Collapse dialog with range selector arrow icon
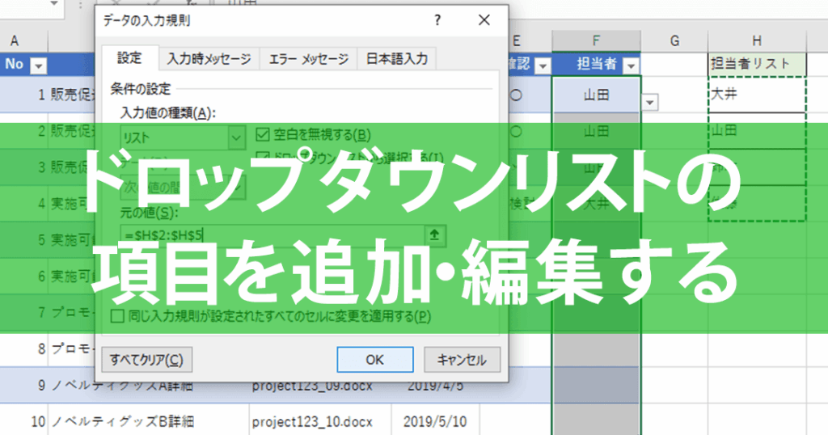The width and height of the screenshot is (828, 435). click(x=434, y=235)
